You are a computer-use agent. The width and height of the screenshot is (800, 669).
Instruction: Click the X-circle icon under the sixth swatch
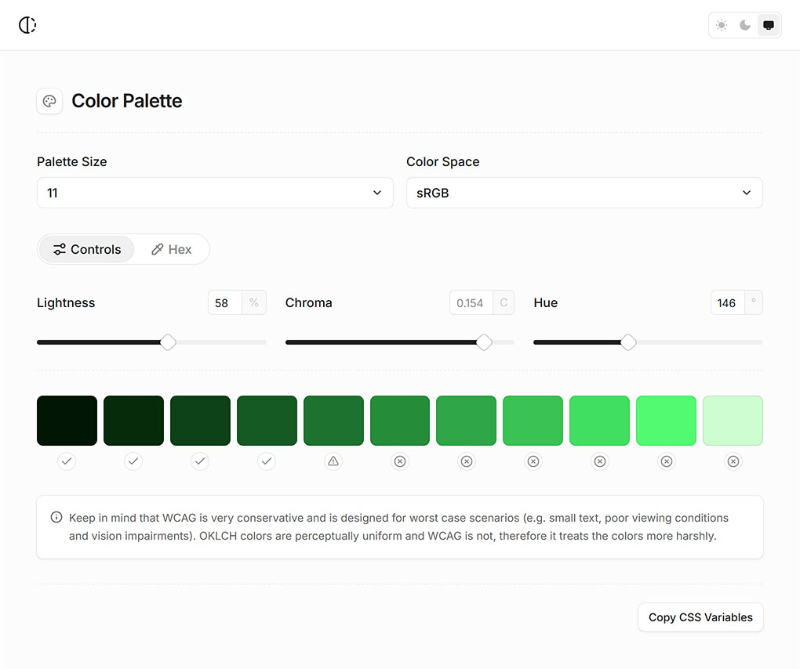(400, 461)
